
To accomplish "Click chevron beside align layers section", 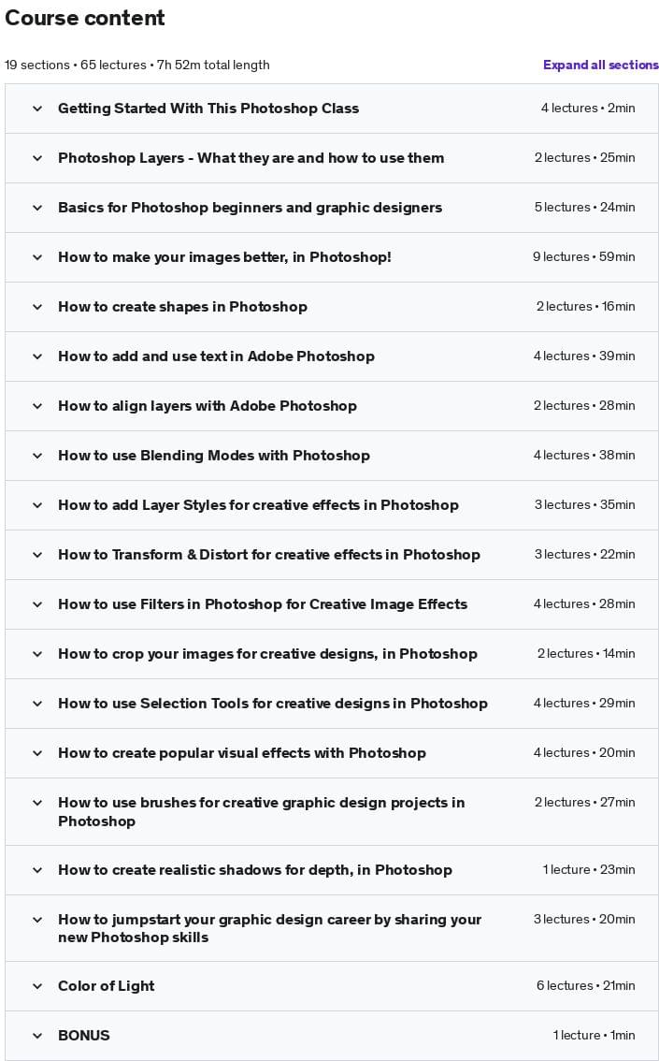I will click(37, 406).
